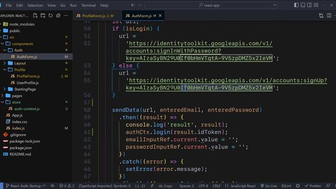Expand the public folder
Screen dimensions: 336x189
coord(15,30)
